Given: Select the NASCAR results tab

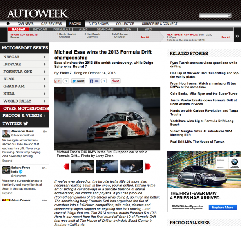Looking at the screenshot, I should pos(18,29).
